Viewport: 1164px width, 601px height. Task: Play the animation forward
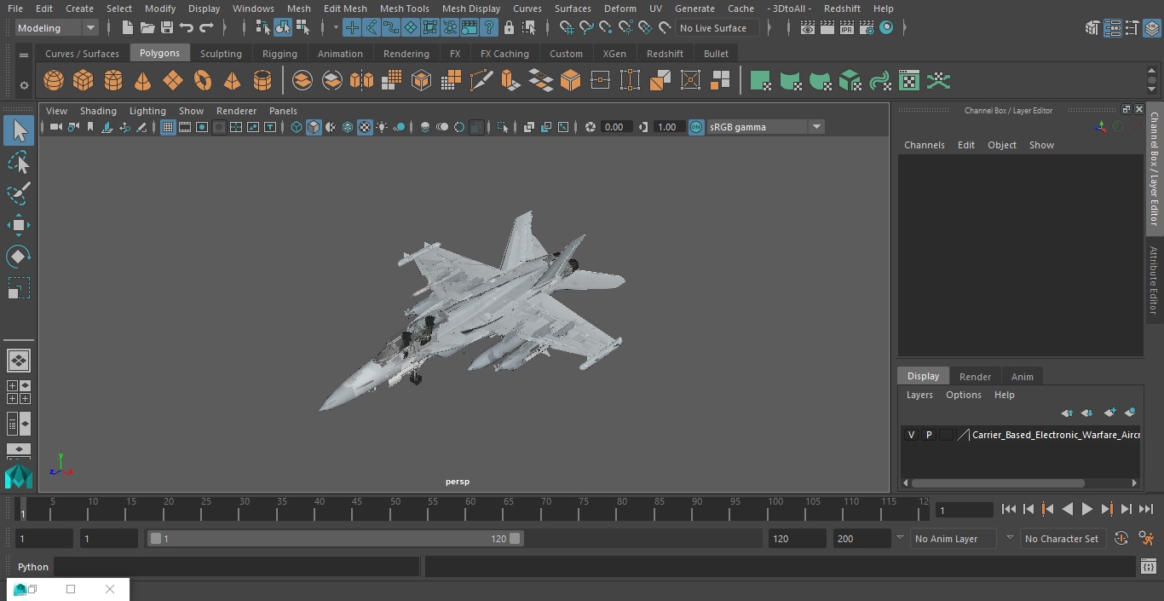coord(1087,509)
